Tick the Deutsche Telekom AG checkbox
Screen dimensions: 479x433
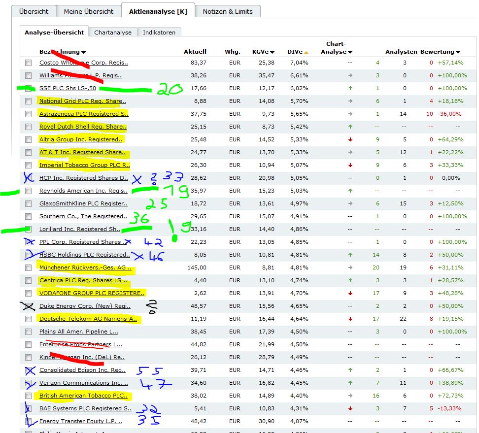point(29,319)
